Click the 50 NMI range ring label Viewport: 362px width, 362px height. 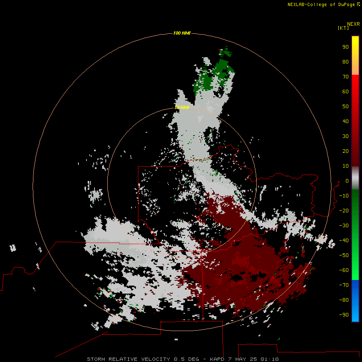[182, 107]
